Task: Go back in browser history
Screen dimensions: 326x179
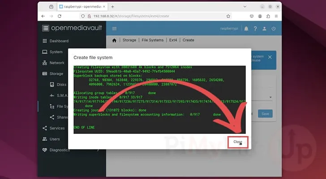Action: pos(43,16)
